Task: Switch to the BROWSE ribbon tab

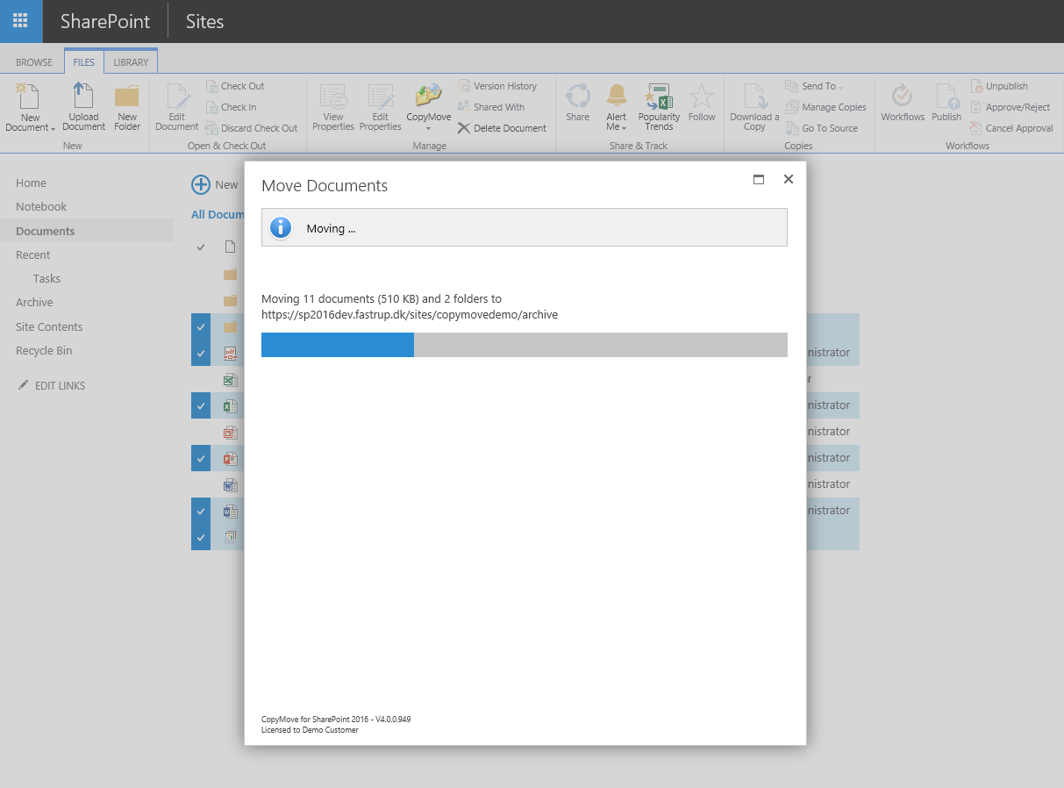Action: click(34, 62)
